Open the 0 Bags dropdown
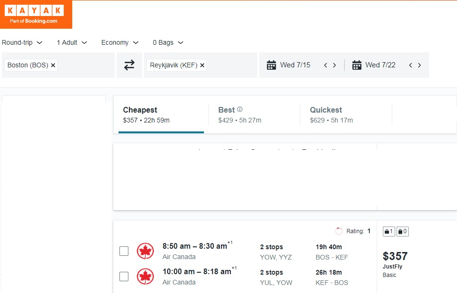 tap(168, 42)
